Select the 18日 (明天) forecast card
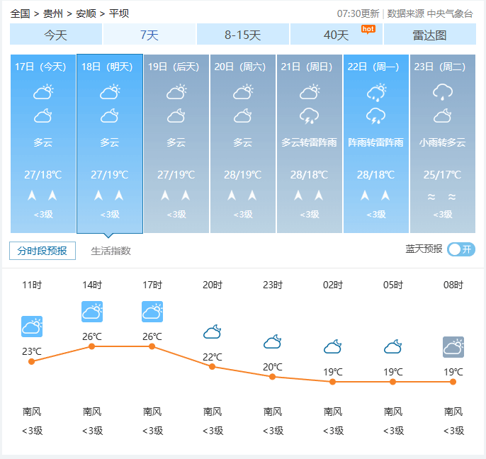The image size is (486, 459). pos(110,143)
